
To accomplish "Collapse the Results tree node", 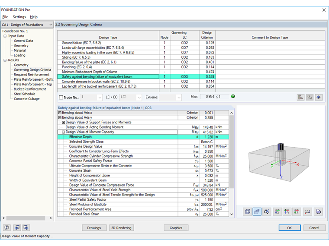I will click(x=5, y=60).
